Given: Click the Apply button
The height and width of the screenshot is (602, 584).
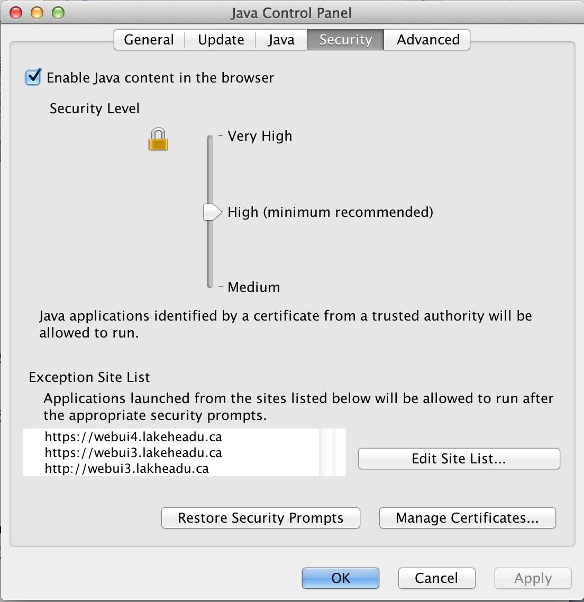Looking at the screenshot, I should (x=532, y=578).
